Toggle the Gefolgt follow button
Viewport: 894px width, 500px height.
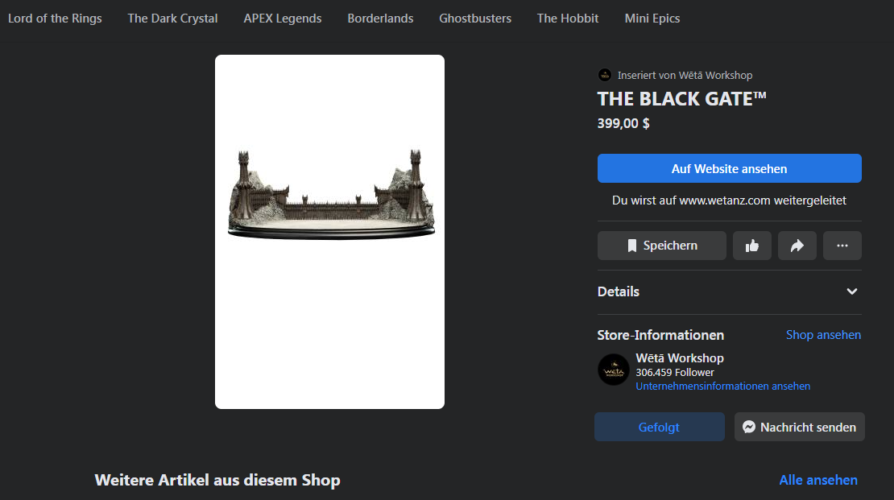660,427
